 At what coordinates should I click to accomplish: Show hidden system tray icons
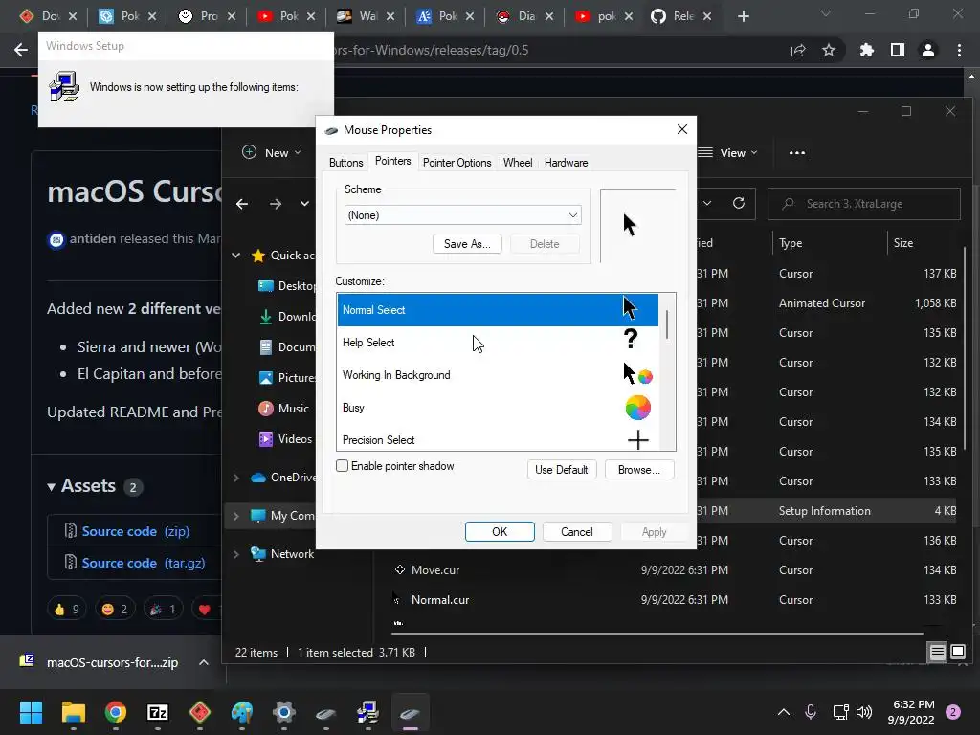[783, 712]
